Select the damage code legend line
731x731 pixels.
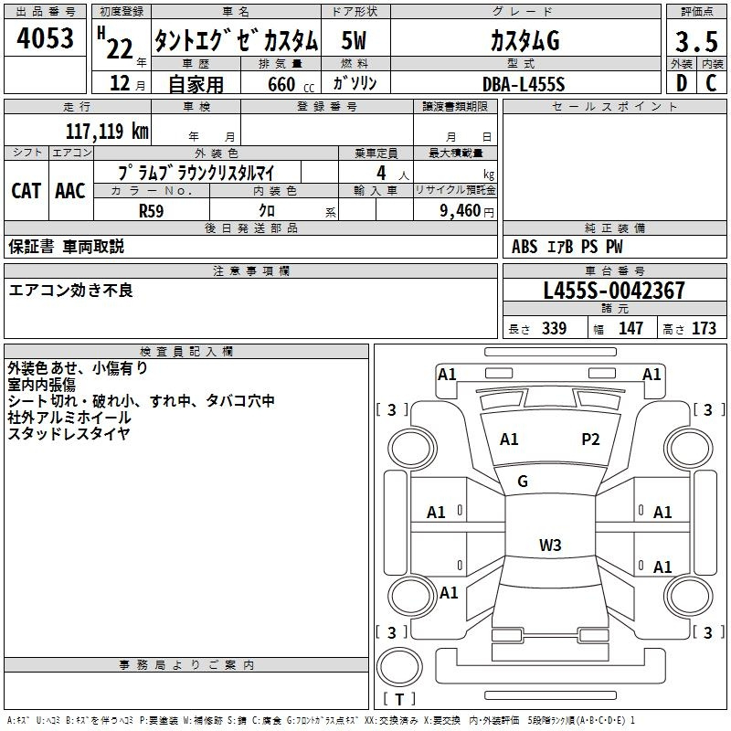click(321, 720)
